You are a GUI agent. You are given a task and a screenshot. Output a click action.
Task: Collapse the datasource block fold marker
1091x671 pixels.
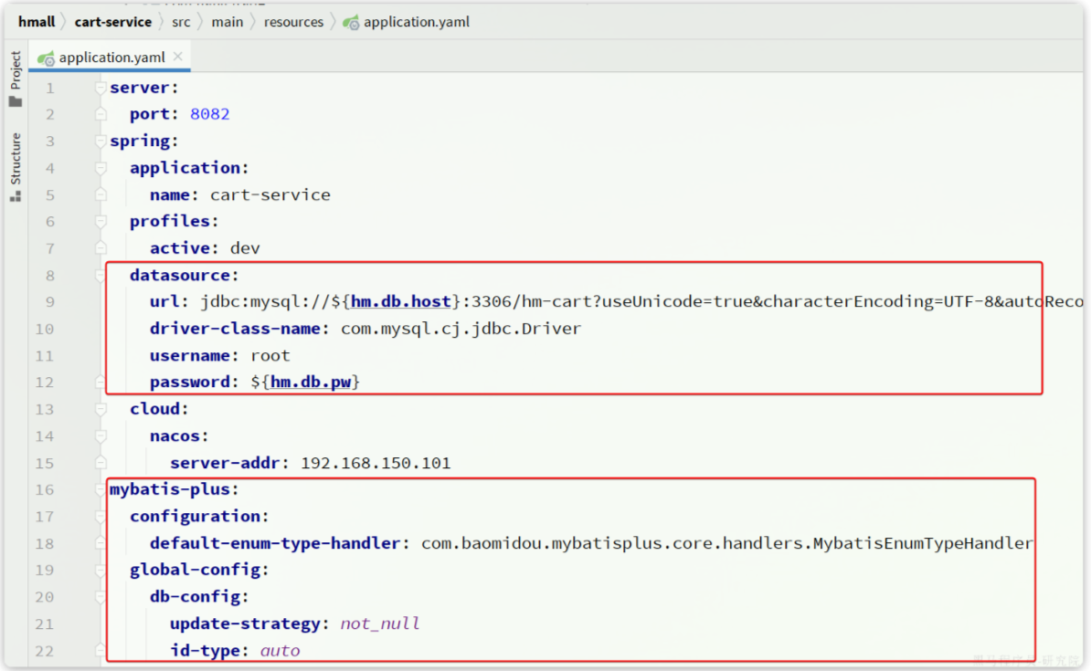click(101, 276)
